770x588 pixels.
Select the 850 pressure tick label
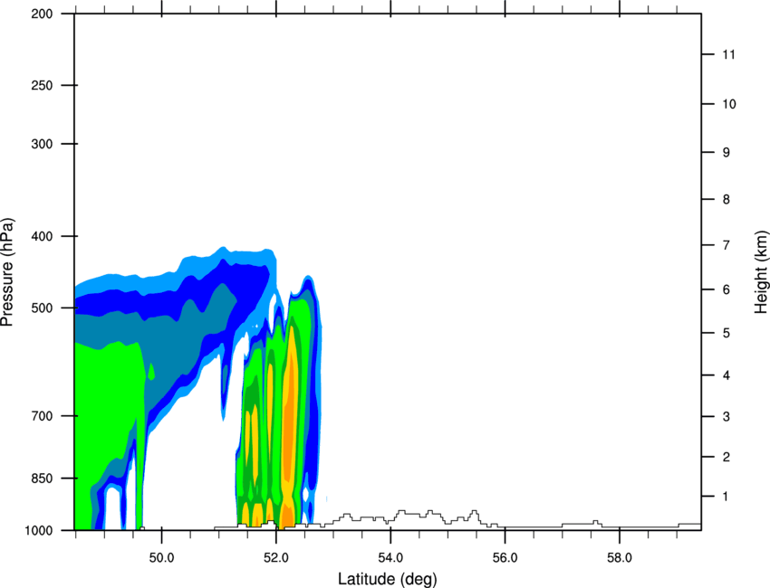(42, 479)
